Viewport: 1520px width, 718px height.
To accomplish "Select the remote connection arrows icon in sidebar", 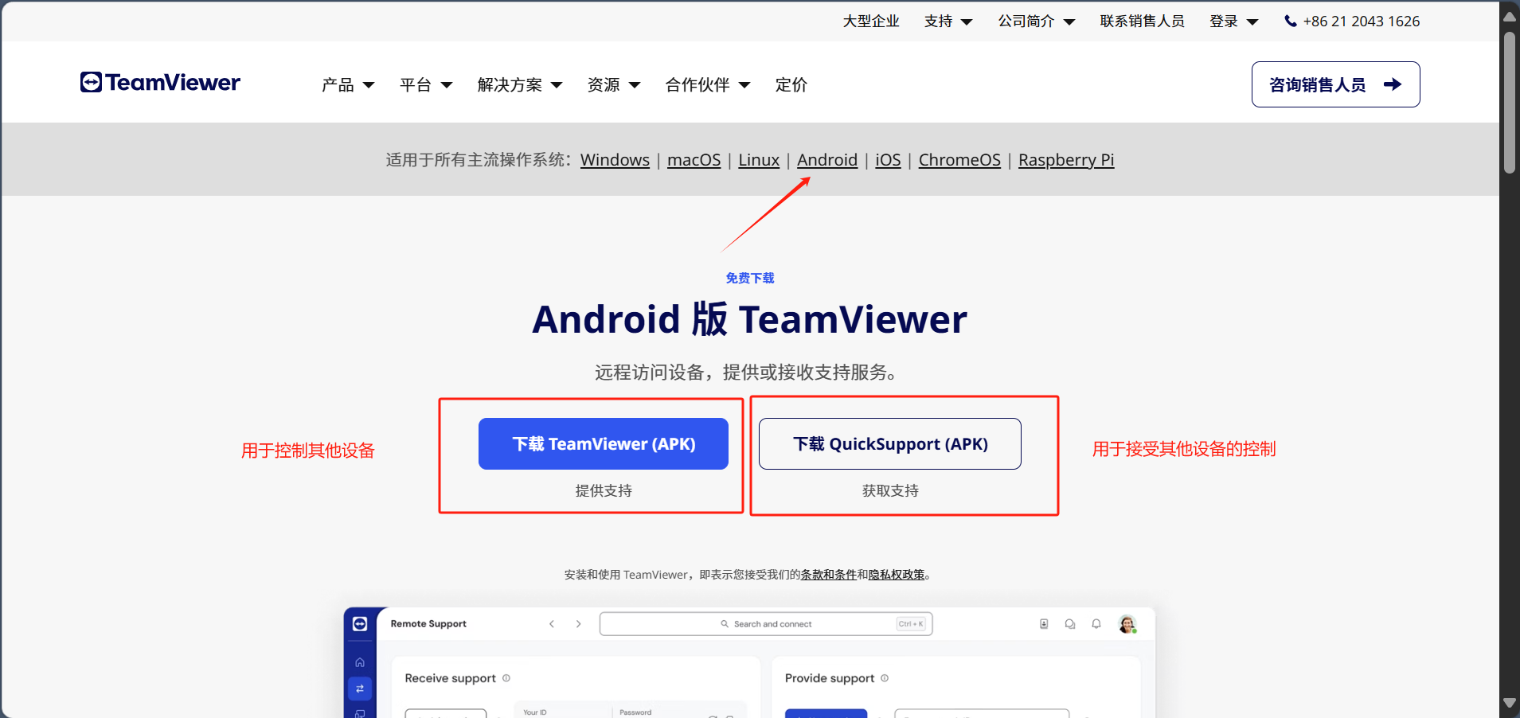I will click(360, 689).
